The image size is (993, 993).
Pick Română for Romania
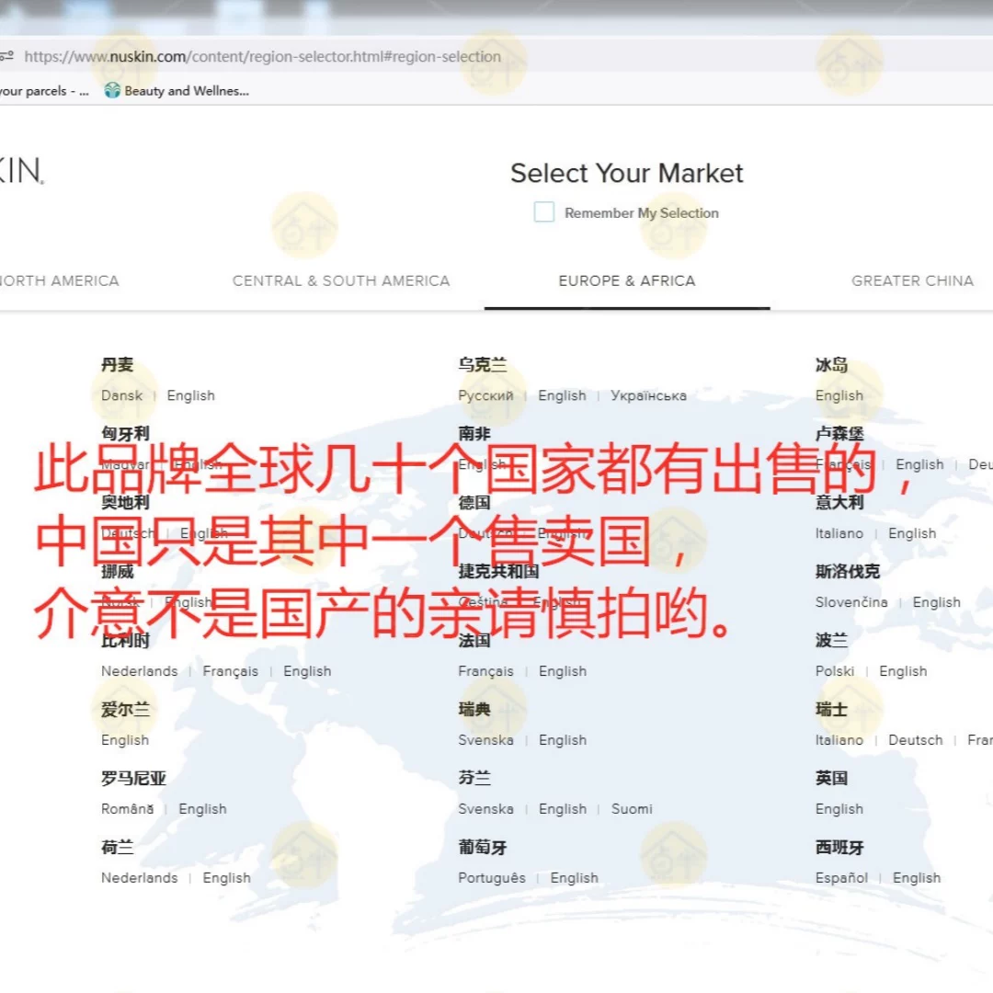pyautogui.click(x=127, y=809)
